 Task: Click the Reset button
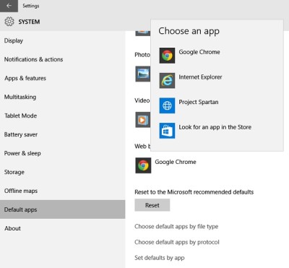coord(152,205)
